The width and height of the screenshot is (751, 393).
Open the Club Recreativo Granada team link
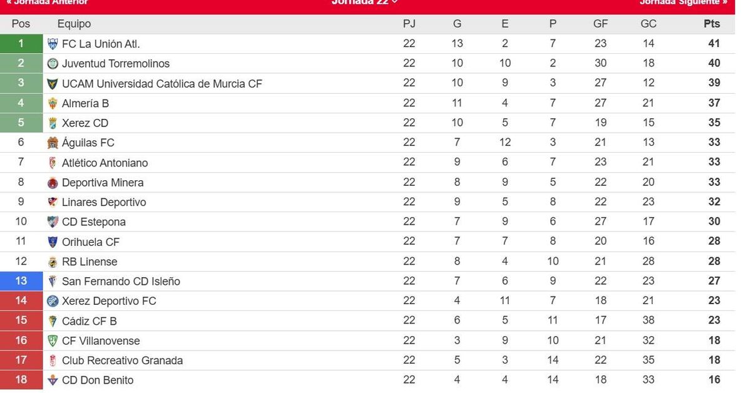click(122, 361)
